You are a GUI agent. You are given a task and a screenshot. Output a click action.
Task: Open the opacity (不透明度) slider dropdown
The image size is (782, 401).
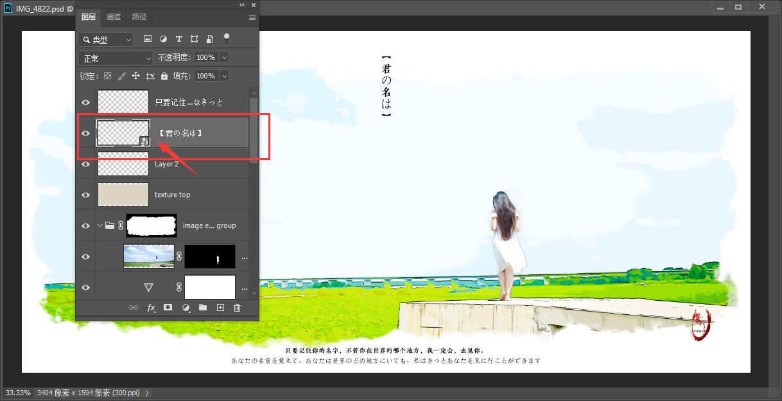coord(224,57)
